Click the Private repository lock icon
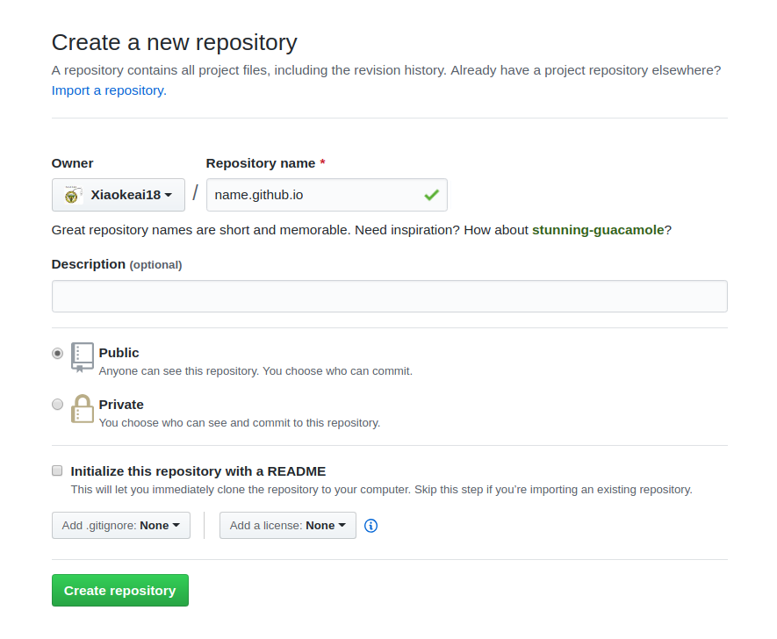 point(83,409)
